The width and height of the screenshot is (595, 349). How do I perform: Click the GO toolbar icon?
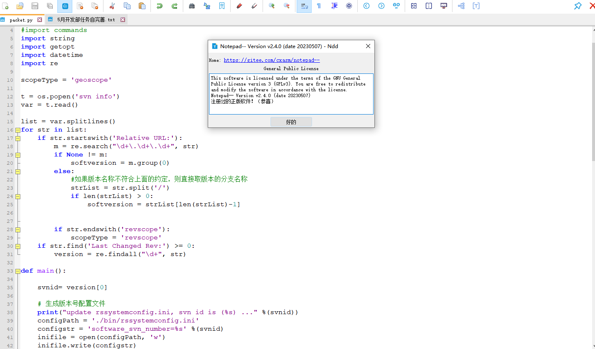click(396, 6)
